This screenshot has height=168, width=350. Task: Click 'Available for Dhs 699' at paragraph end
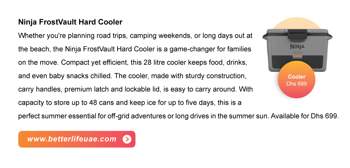point(305,116)
